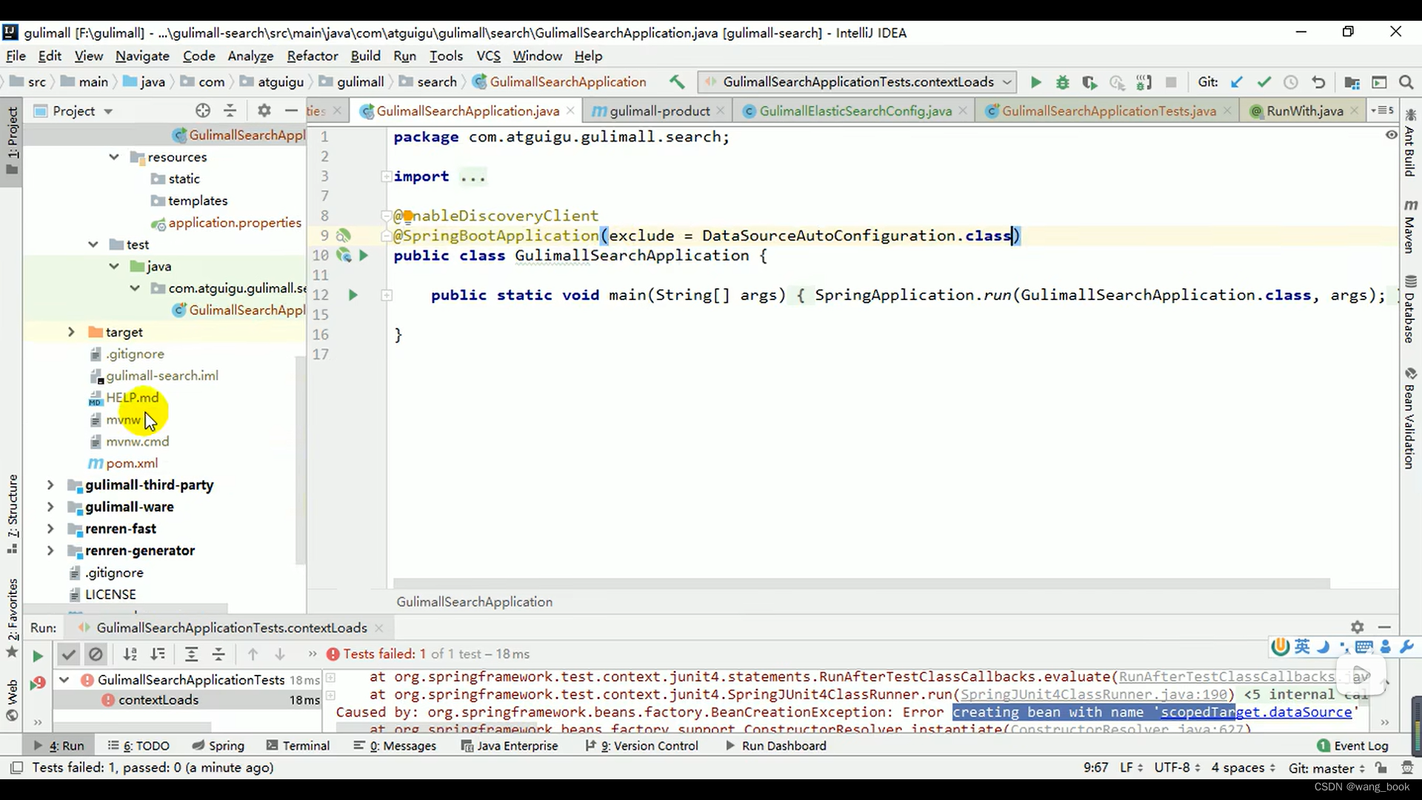Click run gutter icon on line 10
The width and height of the screenshot is (1422, 800).
(x=363, y=256)
